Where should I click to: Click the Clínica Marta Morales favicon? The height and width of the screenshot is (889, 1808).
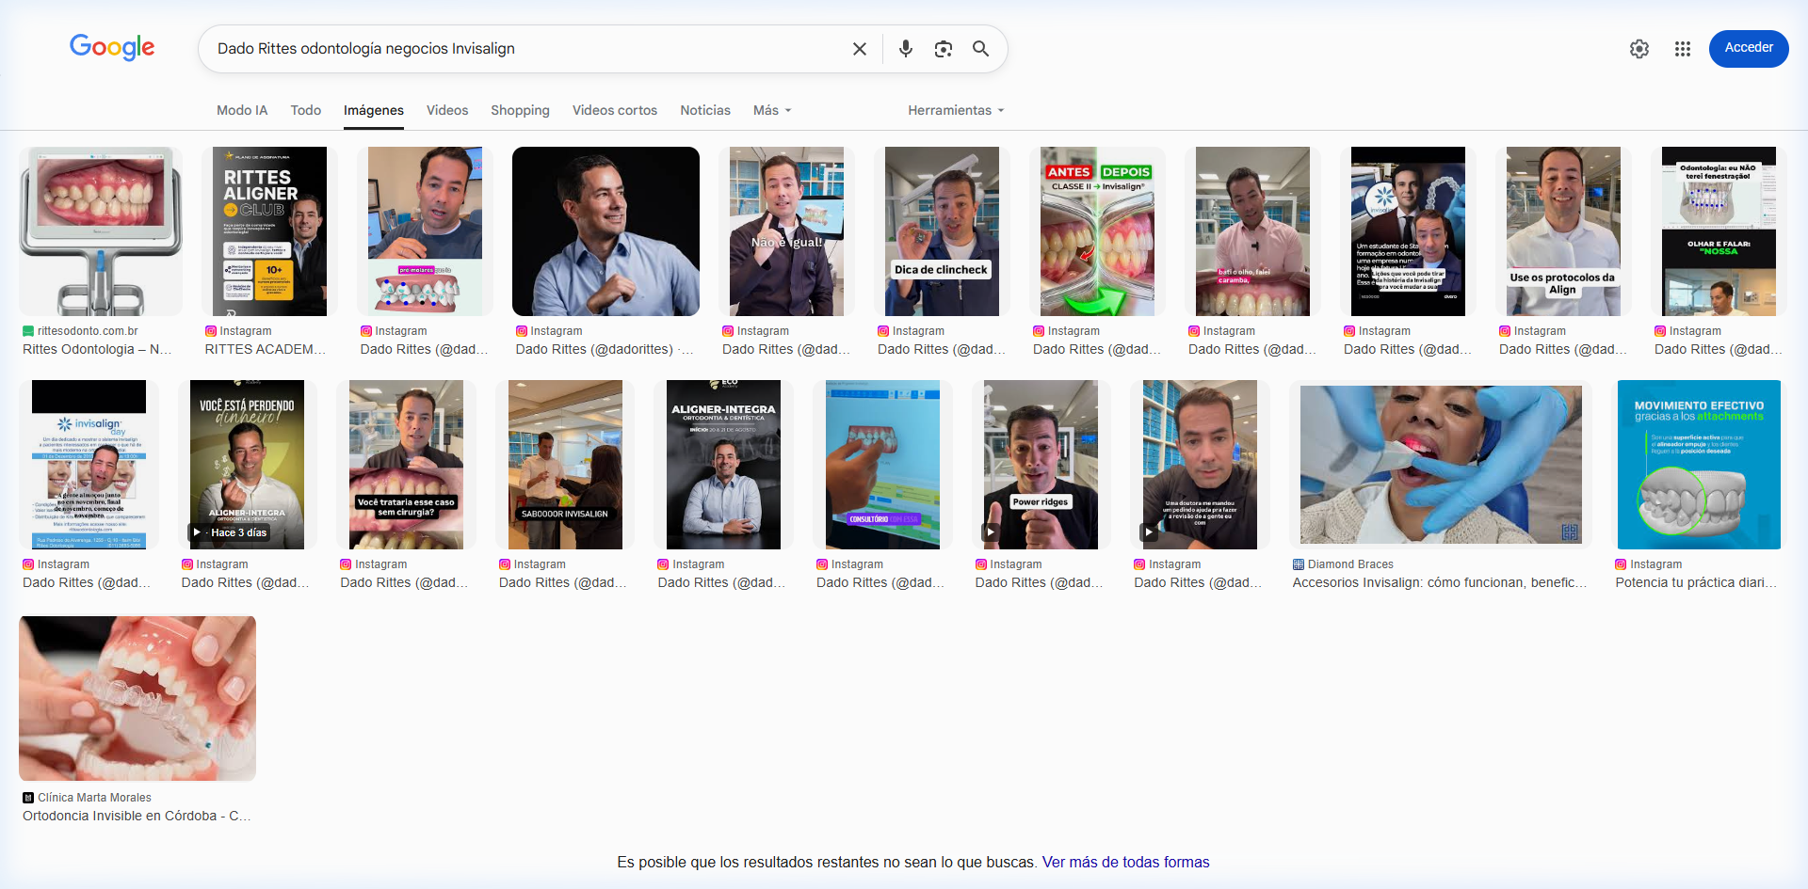tap(28, 798)
